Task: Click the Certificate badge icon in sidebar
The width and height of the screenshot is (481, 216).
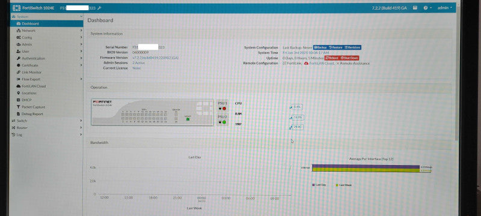Action: 19,65
